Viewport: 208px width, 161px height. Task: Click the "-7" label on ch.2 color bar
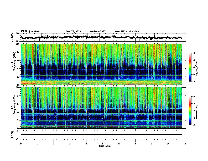194,125
